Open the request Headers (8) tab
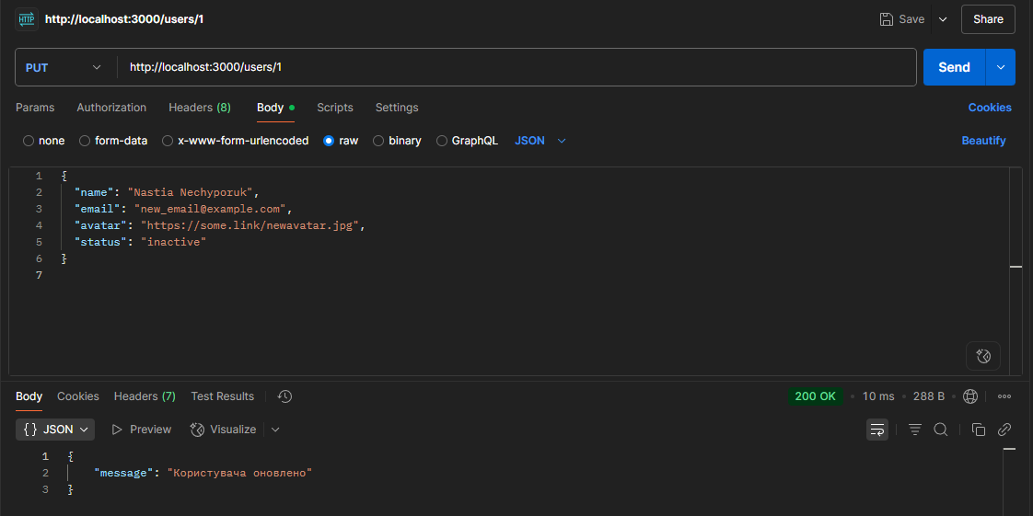This screenshot has height=516, width=1033. 200,108
